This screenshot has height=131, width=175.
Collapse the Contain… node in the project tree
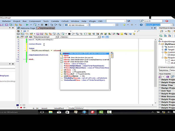[163, 52]
